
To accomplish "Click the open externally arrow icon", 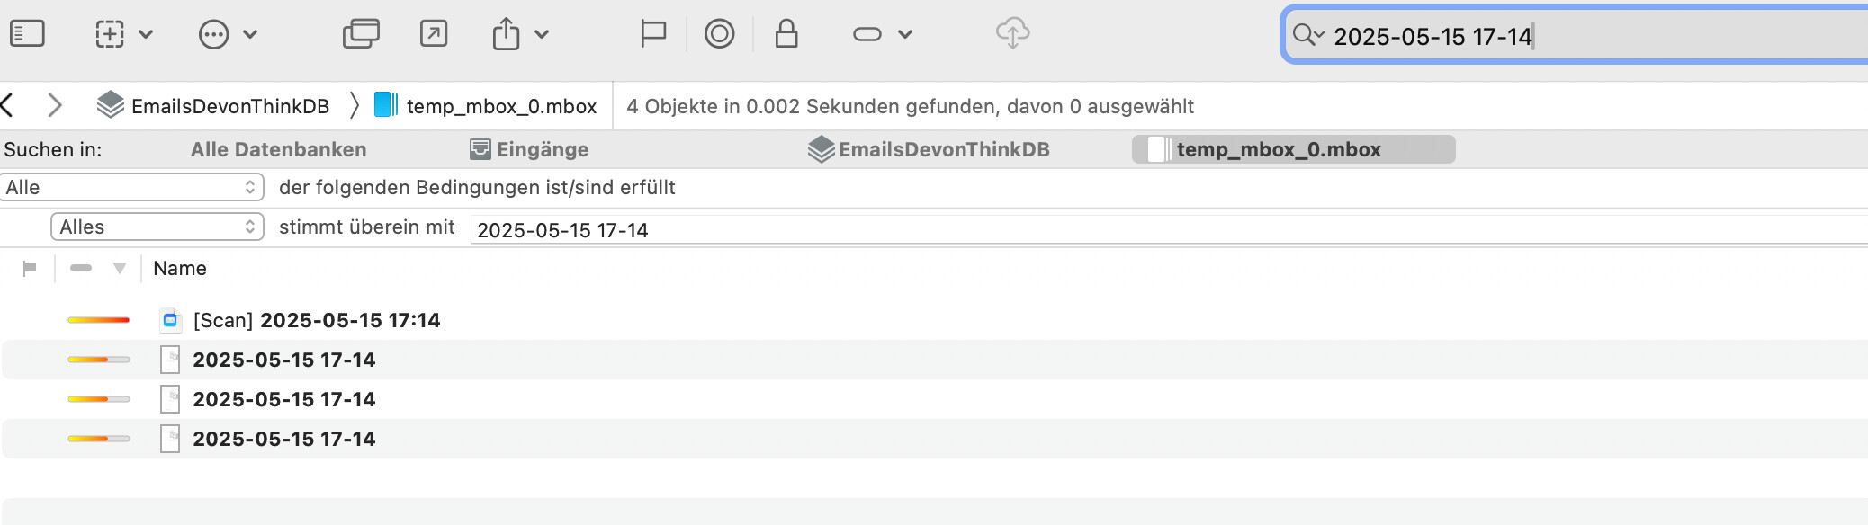I will [x=434, y=34].
